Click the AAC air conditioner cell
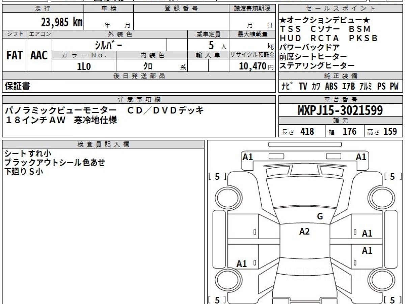Viewport: 405px width, 304px height. (x=39, y=55)
